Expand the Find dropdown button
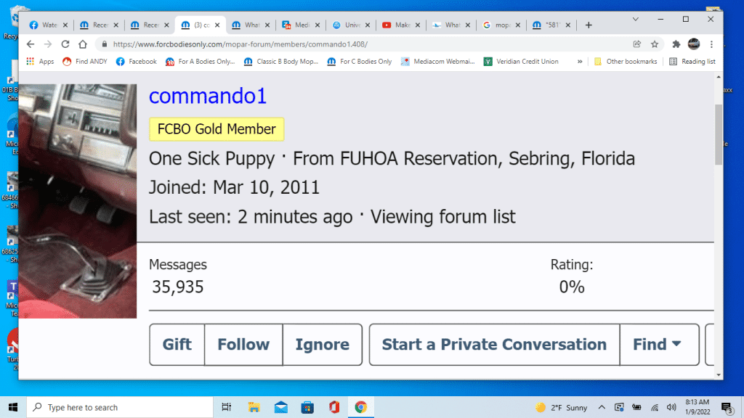Viewport: 744px width, 418px height. click(x=658, y=345)
